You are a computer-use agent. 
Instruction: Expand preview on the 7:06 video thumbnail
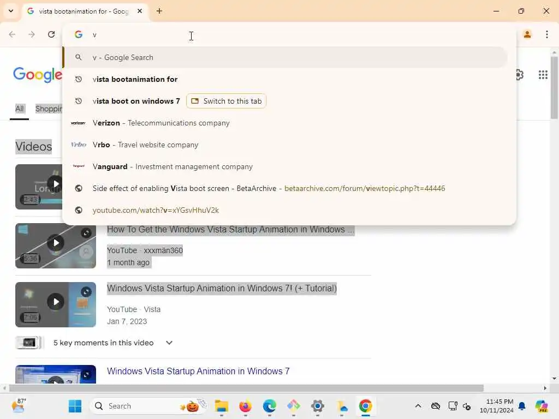pyautogui.click(x=86, y=292)
